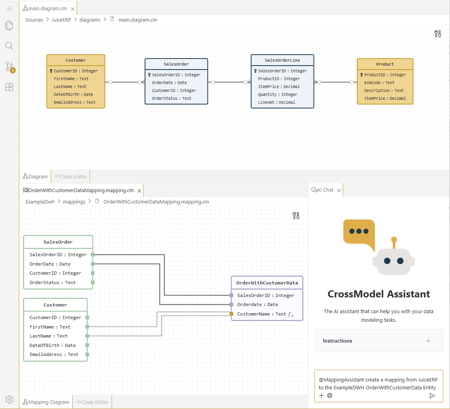The image size is (450, 409).
Task: Click the @ mention agent button
Action: 330,396
